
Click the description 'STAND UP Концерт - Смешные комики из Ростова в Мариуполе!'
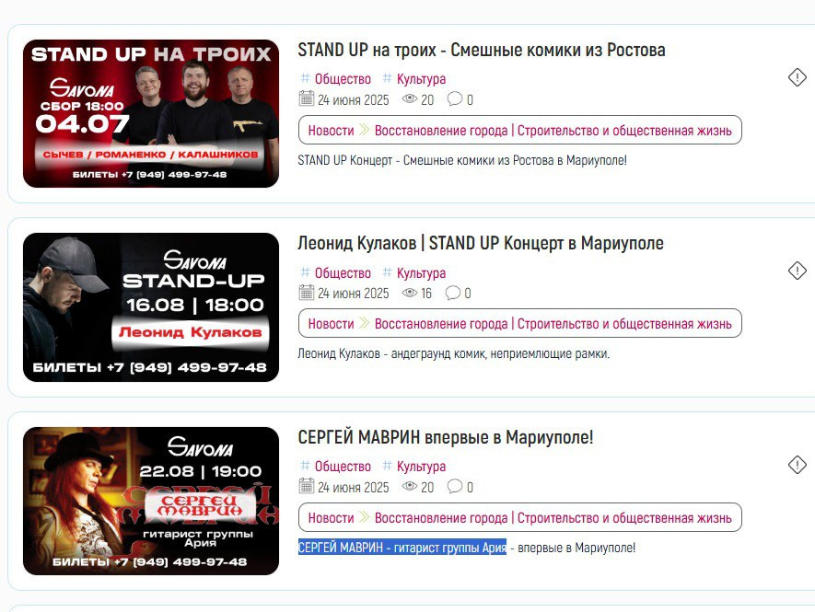462,160
